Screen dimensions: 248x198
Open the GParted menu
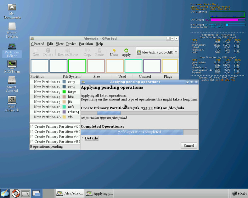click(38, 44)
